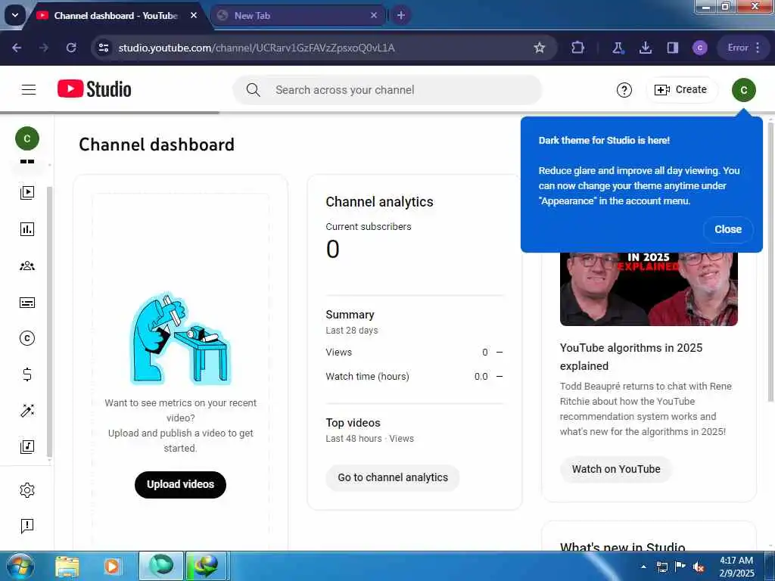The image size is (775, 581).
Task: Click 'Current subscribers' label
Action: click(369, 227)
